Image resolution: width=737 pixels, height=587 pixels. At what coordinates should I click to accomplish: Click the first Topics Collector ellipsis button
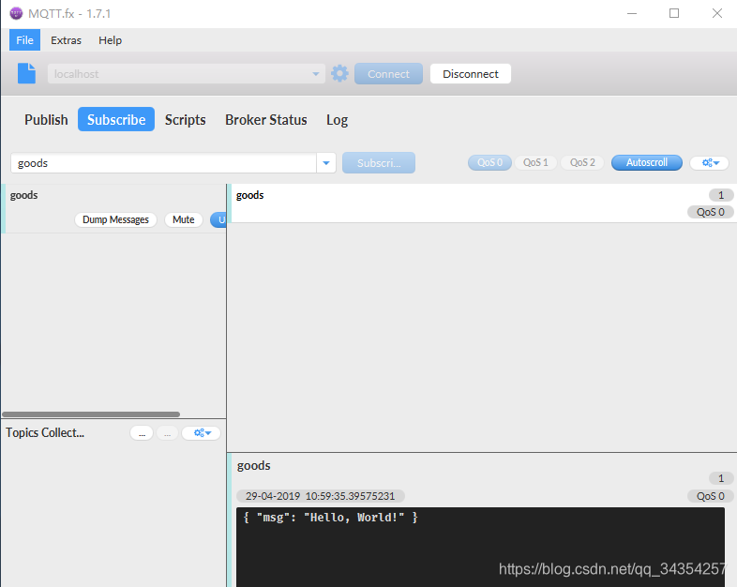click(142, 433)
